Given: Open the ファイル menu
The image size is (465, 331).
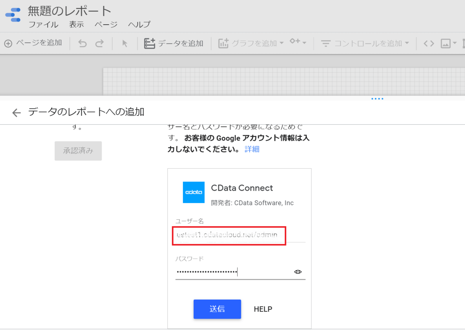Looking at the screenshot, I should (43, 24).
